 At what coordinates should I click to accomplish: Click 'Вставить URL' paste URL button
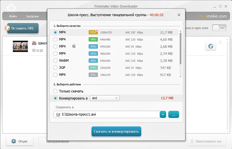23,28
